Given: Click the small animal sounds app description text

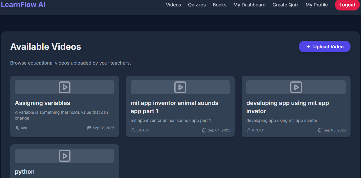Looking at the screenshot, I should pos(171,120).
